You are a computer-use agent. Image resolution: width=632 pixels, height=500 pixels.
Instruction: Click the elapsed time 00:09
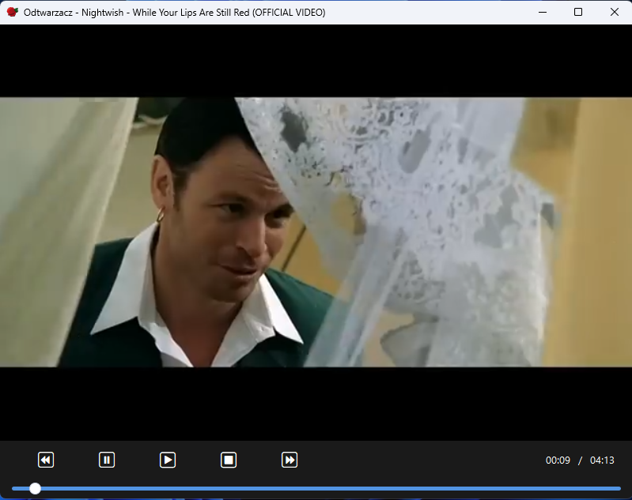[558, 461]
